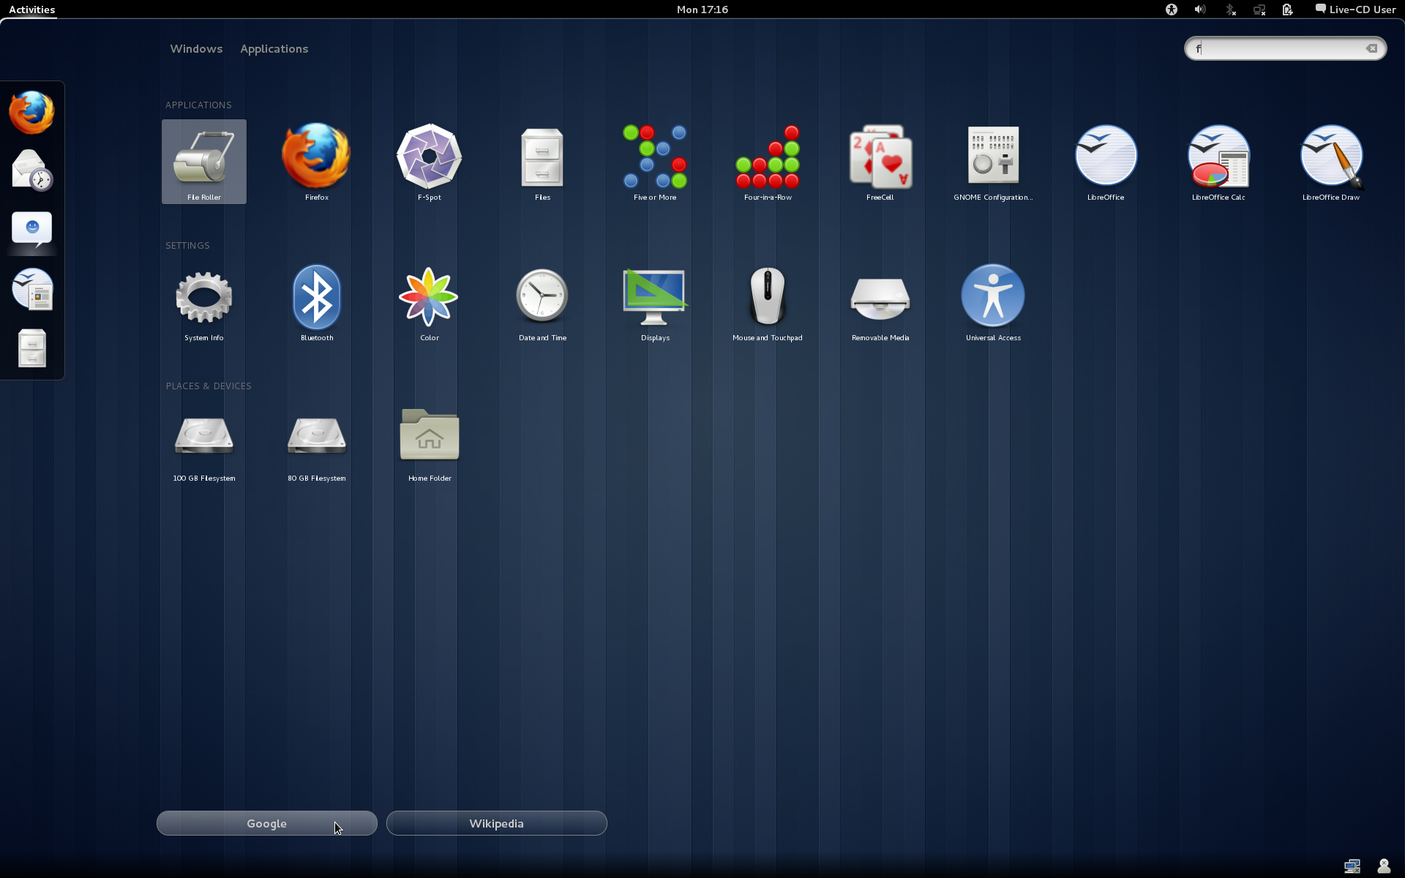Viewport: 1405px width, 878px height.
Task: Open LibreOffice Calc
Action: [x=1218, y=162]
